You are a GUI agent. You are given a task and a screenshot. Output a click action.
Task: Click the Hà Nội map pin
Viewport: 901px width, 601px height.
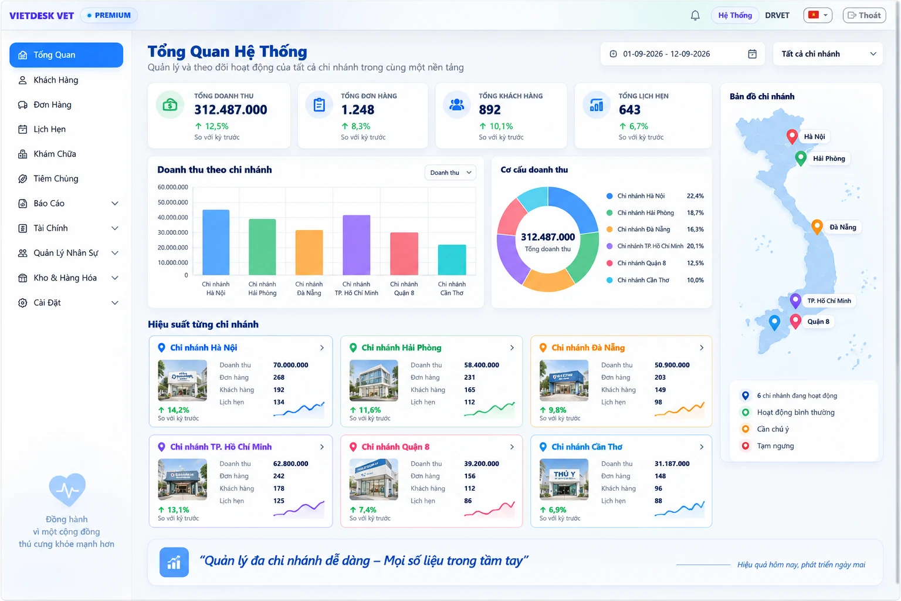pos(792,137)
